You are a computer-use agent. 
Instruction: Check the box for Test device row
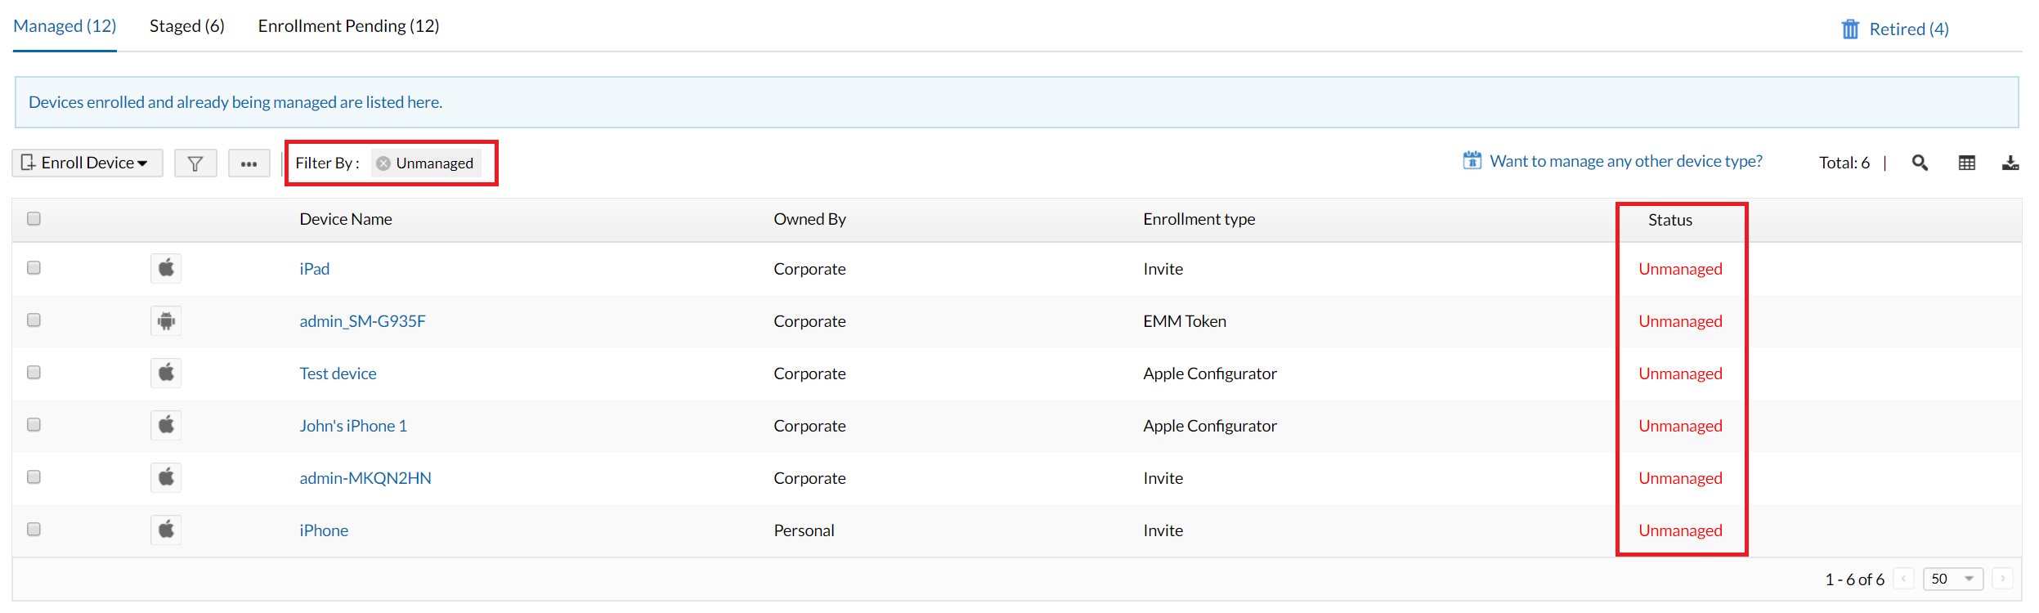click(x=34, y=373)
